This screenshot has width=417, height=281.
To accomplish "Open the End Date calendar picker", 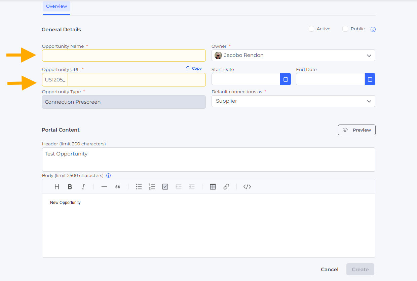I will [x=370, y=79].
